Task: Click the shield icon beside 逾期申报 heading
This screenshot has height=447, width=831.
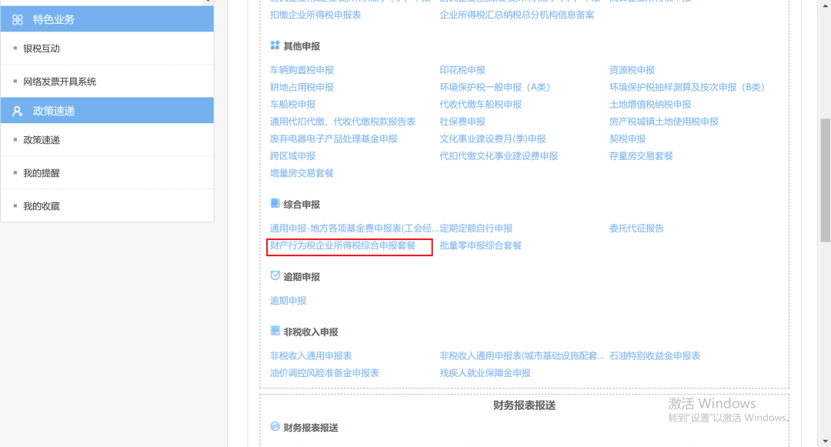Action: pyautogui.click(x=275, y=275)
